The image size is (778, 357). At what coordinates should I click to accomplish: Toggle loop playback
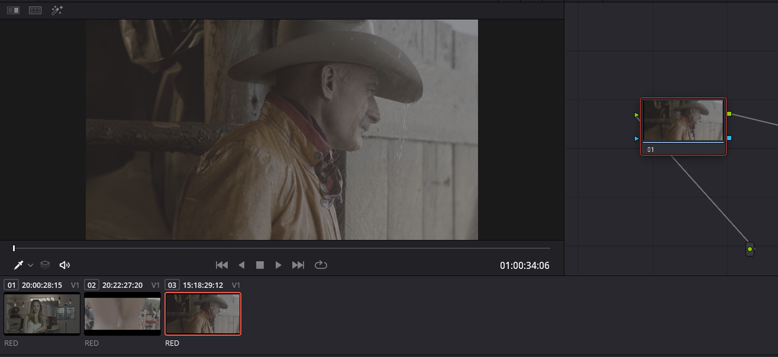point(320,265)
